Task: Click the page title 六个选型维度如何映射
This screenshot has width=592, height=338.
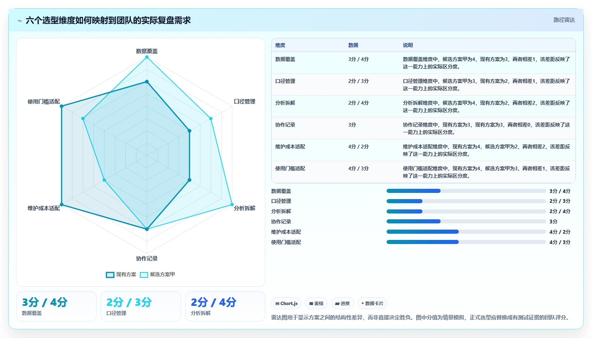Action: point(108,20)
